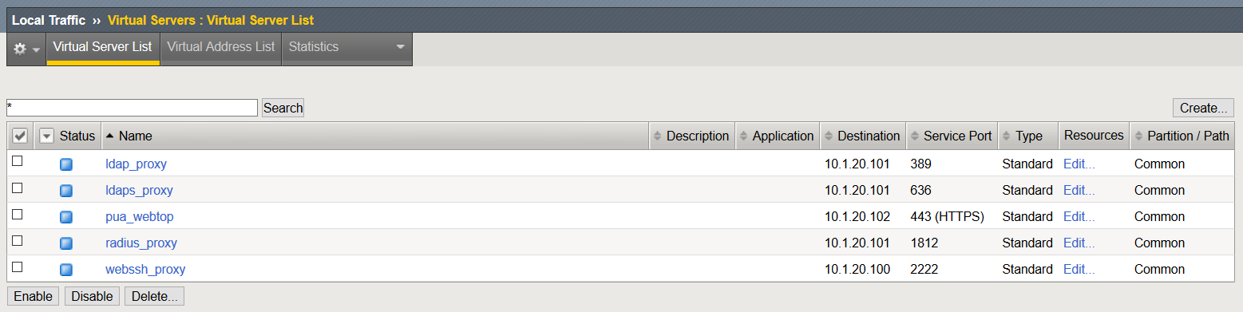The width and height of the screenshot is (1243, 312).
Task: Open the dropdown beside the header checkbox
Action: coord(46,136)
